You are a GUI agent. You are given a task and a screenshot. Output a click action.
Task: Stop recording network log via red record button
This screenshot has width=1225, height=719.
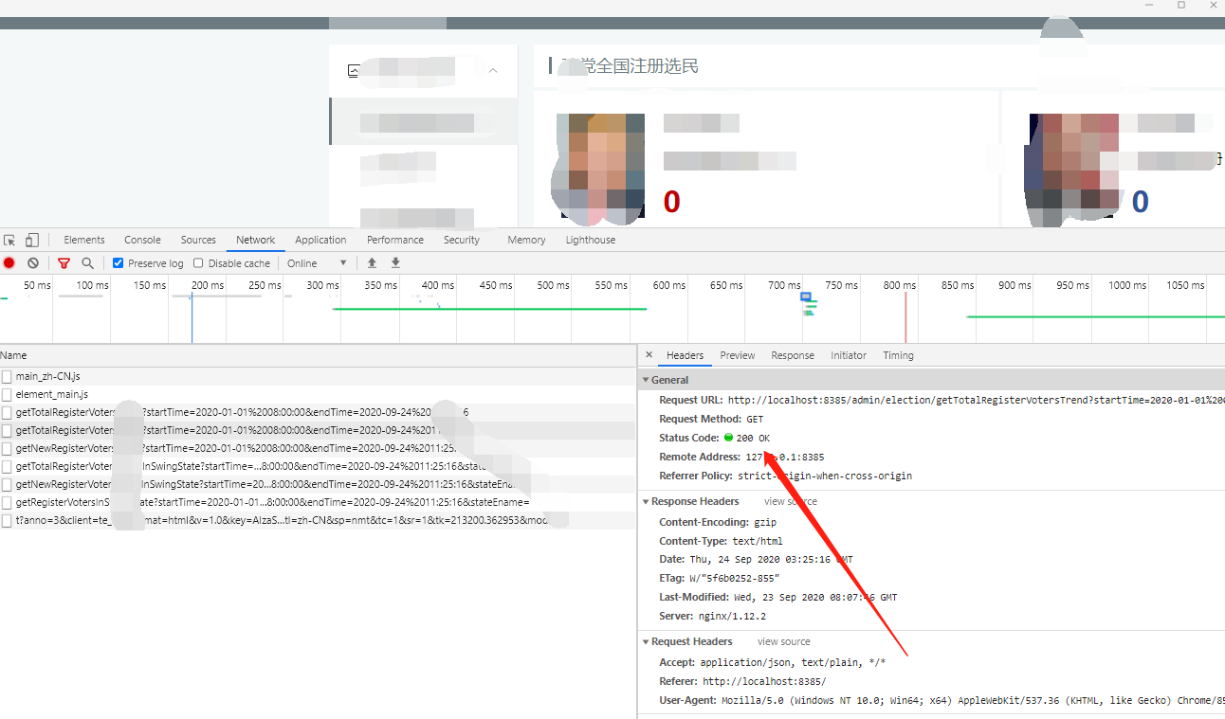click(x=9, y=262)
